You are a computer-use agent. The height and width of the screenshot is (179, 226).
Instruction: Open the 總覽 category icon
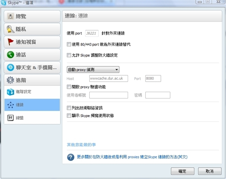click(11, 16)
